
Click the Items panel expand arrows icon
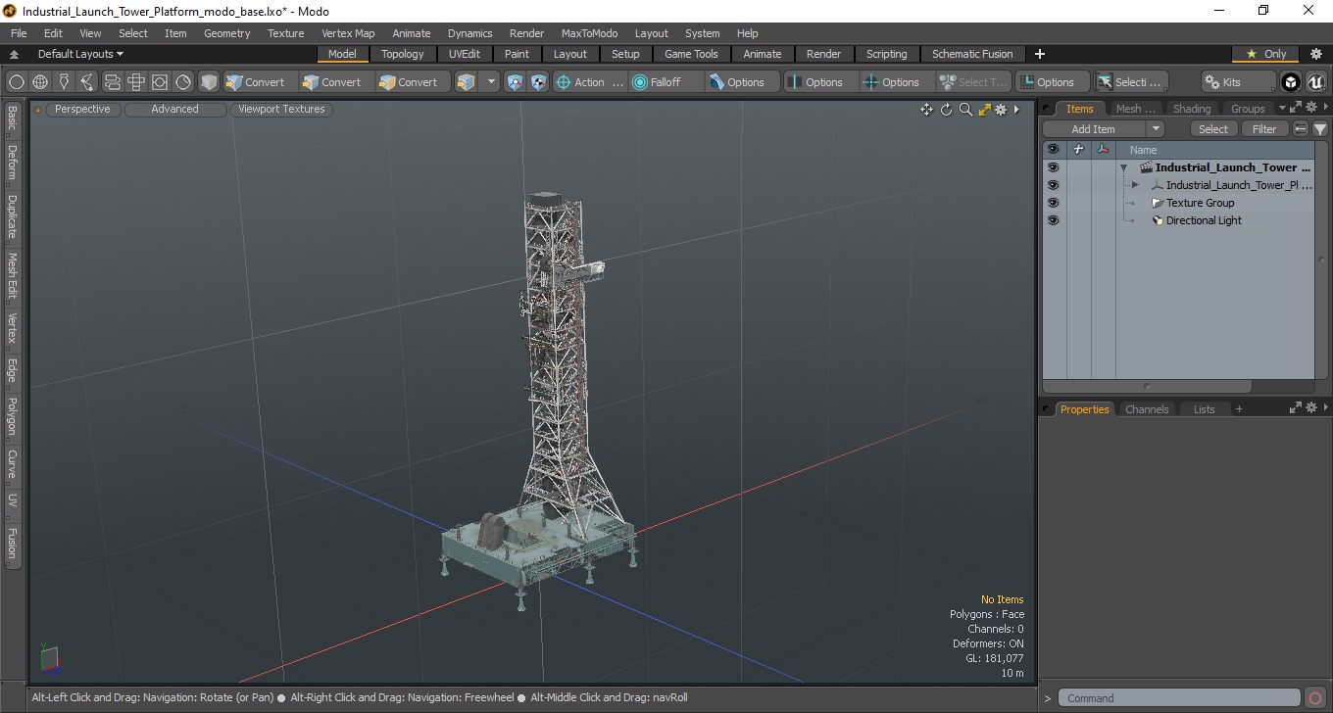[x=1295, y=107]
